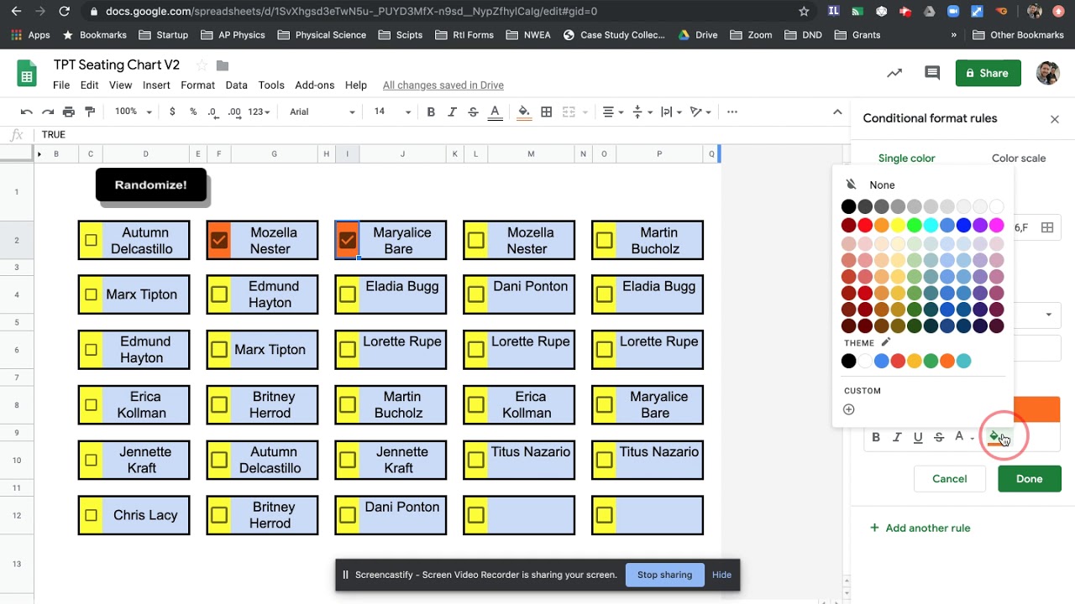Uncheck the checkbox beside Mozella Nester in column F
1075x604 pixels.
(x=219, y=241)
